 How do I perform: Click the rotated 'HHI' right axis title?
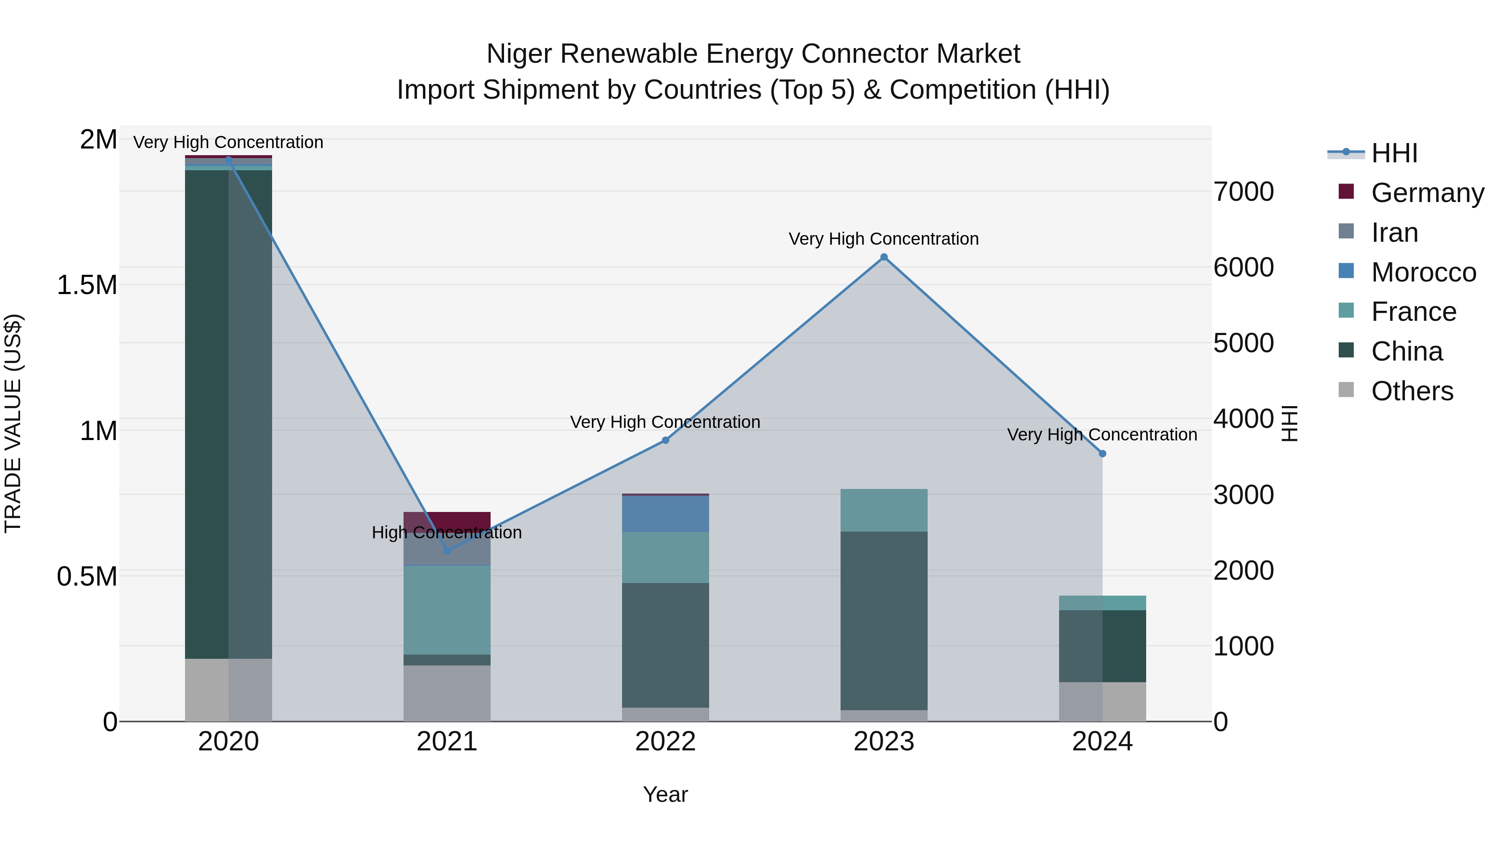[1289, 423]
